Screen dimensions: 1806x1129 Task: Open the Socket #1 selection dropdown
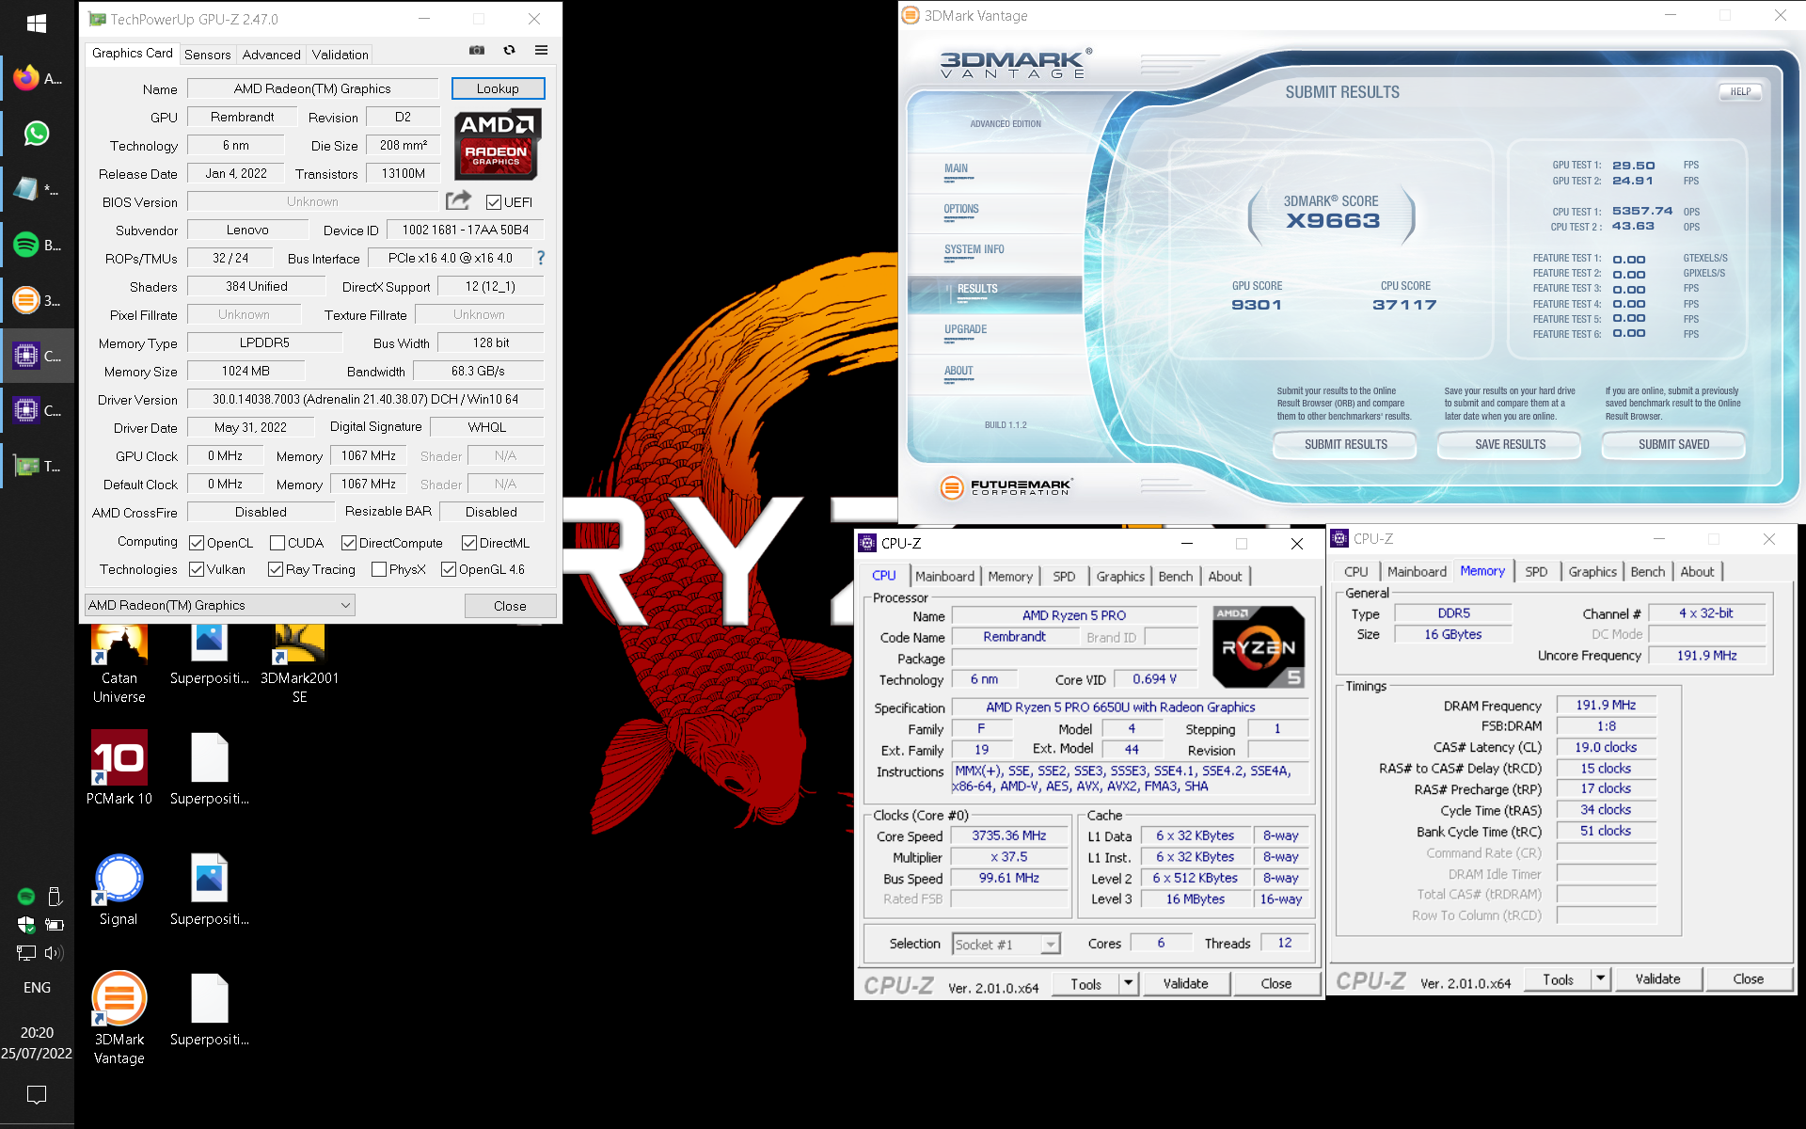1006,944
